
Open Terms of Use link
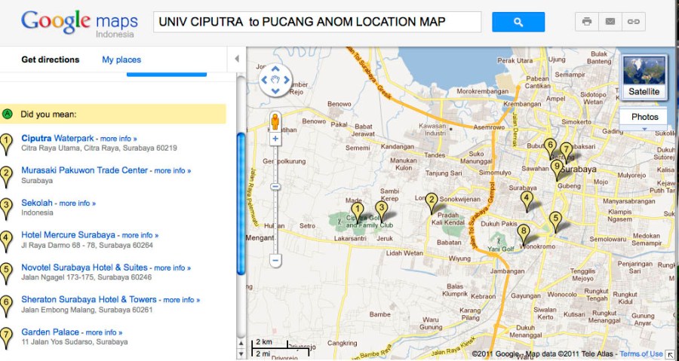[x=641, y=354]
